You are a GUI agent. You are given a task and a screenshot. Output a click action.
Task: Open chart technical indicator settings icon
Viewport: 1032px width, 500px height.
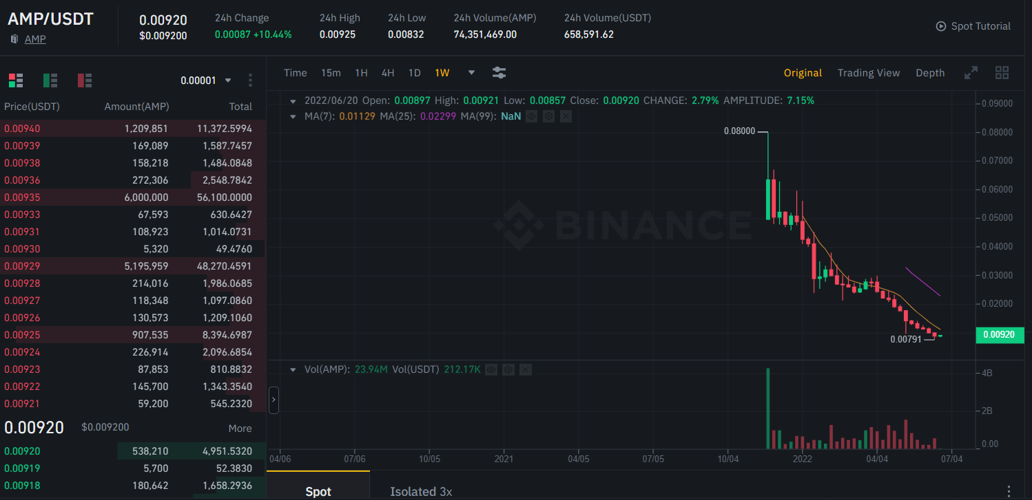pyautogui.click(x=499, y=73)
